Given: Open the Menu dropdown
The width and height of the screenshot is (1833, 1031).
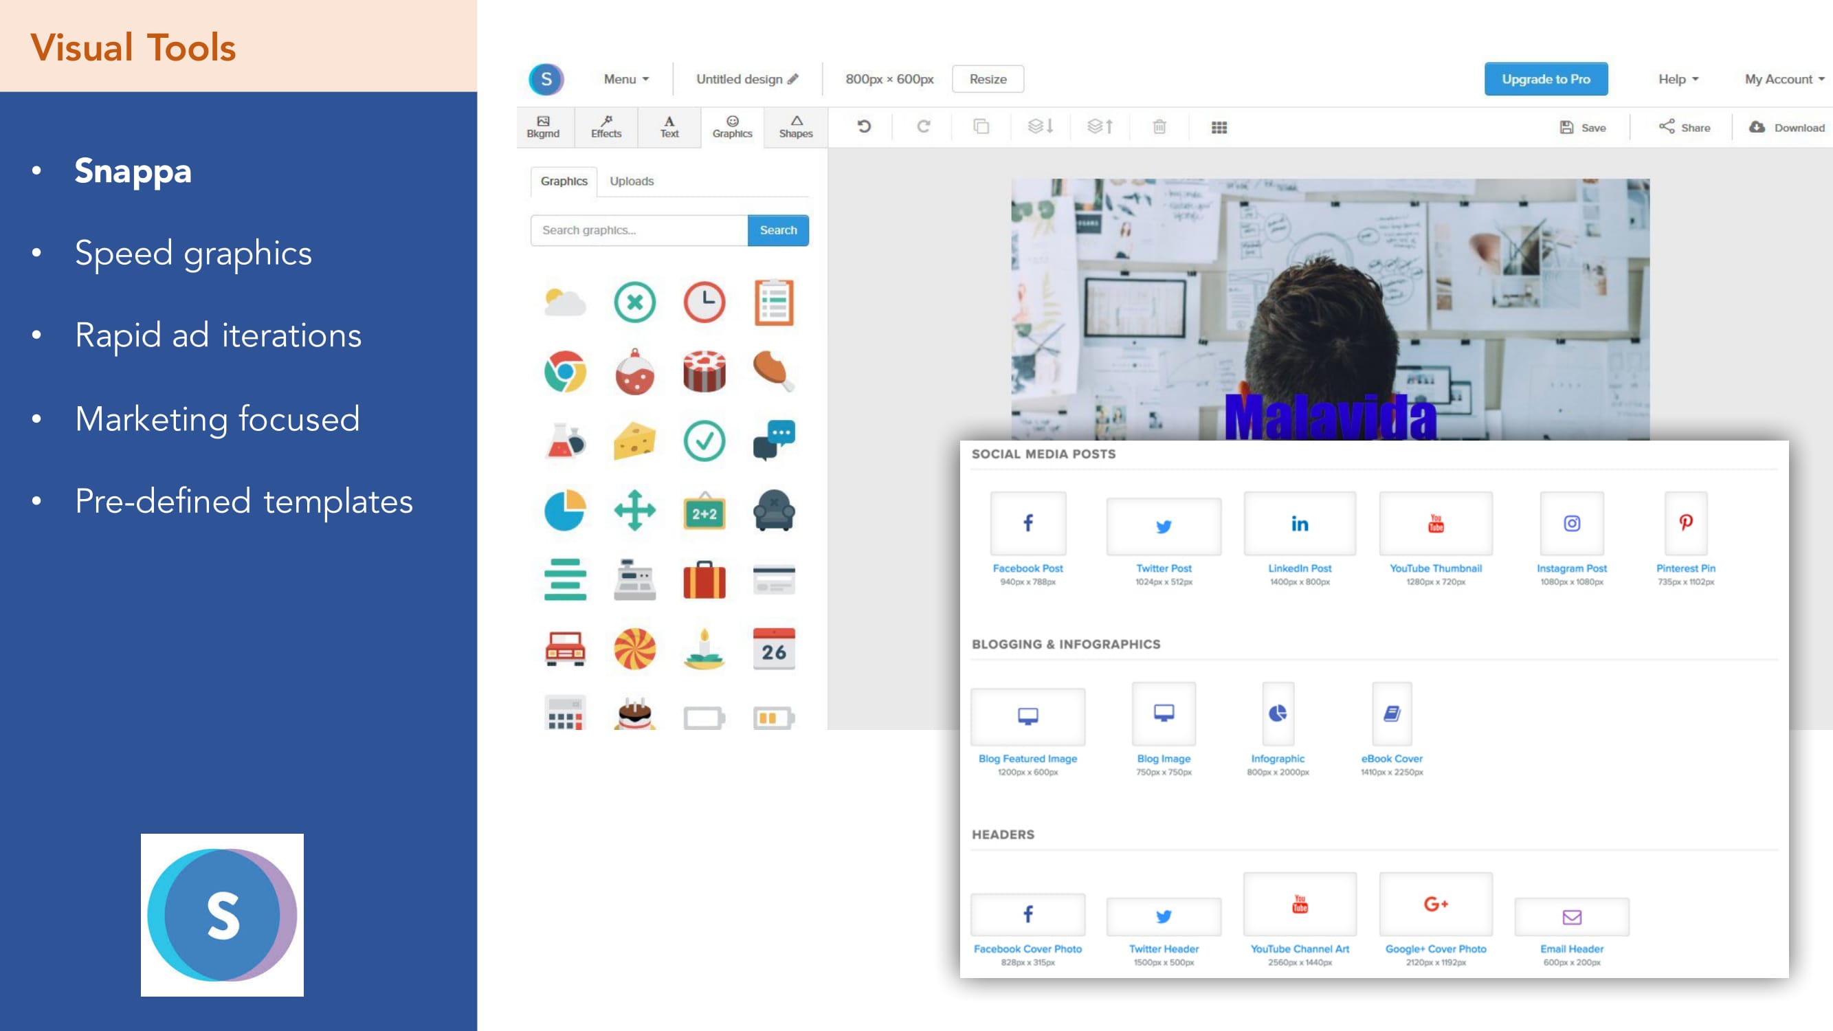Looking at the screenshot, I should (626, 79).
